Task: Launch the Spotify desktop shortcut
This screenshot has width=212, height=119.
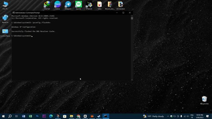Action: 79,5
